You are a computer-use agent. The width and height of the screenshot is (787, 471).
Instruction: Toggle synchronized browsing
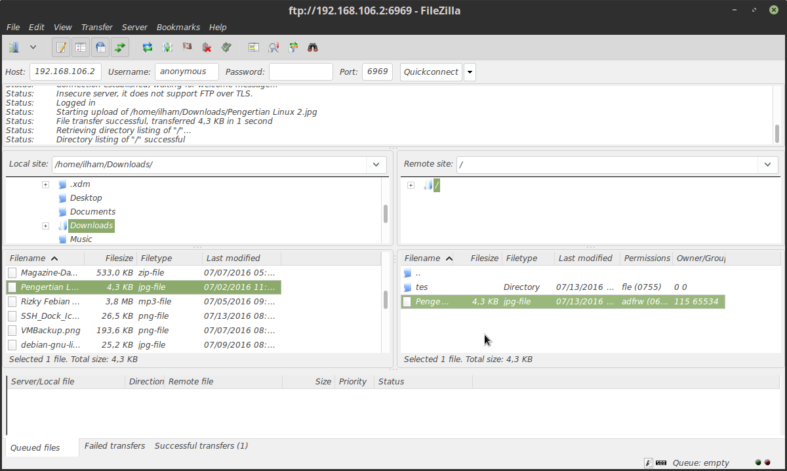click(293, 47)
